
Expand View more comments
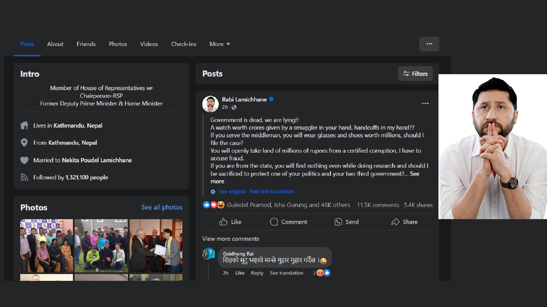(x=230, y=239)
